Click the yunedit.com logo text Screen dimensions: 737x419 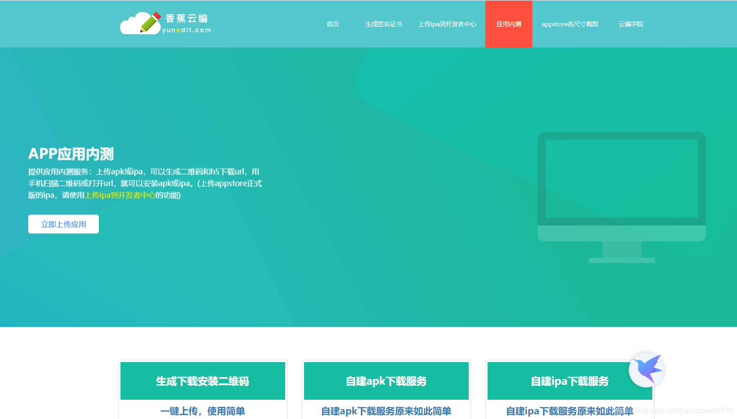(x=187, y=30)
